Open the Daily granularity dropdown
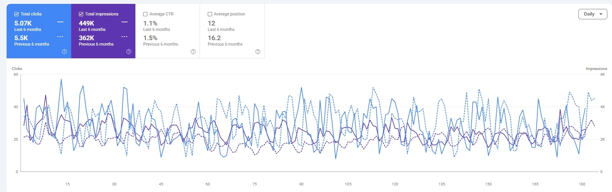Image resolution: width=612 pixels, height=192 pixels. coord(593,14)
